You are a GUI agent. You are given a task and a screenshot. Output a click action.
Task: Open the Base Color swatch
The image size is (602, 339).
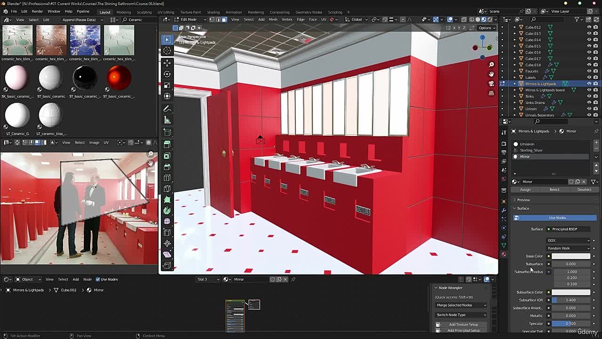point(570,256)
